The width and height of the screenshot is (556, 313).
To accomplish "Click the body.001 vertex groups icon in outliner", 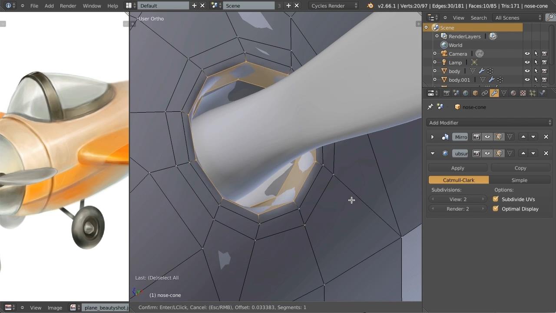I will click(500, 80).
